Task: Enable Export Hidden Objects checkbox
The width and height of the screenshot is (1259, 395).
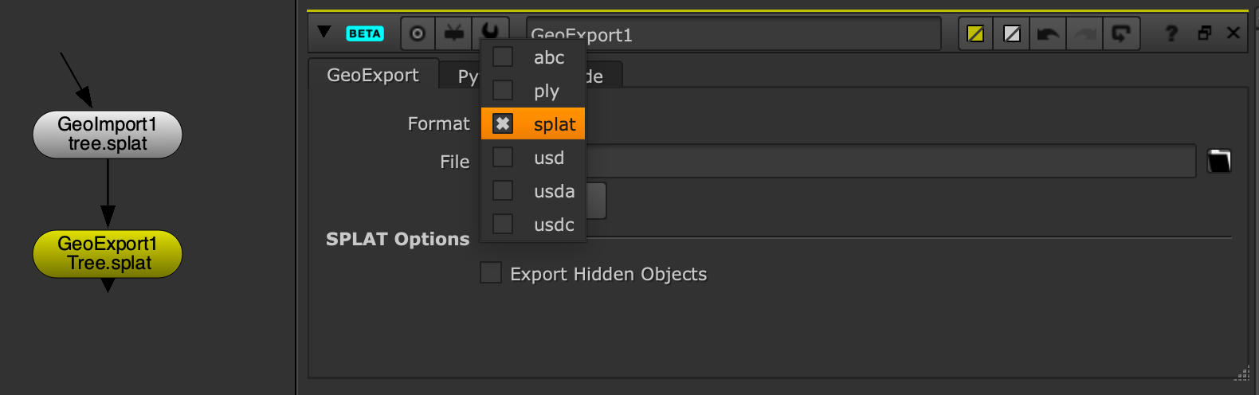Action: pyautogui.click(x=491, y=273)
